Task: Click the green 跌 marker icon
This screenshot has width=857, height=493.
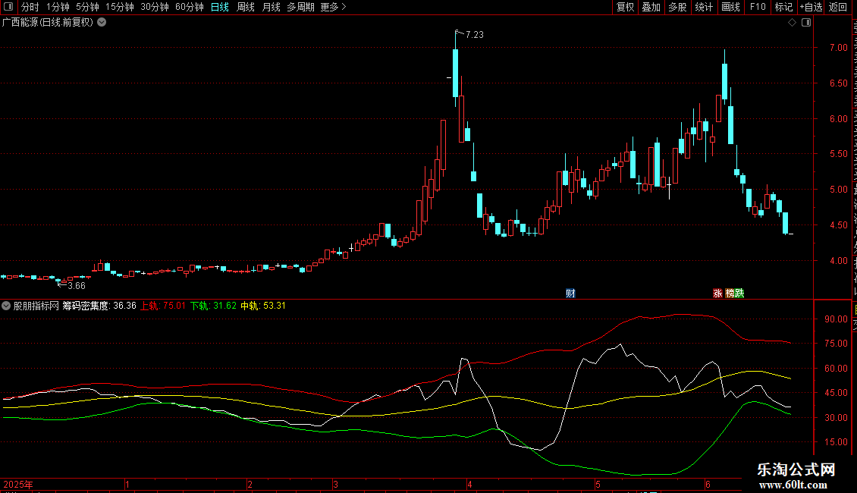Action: [739, 294]
